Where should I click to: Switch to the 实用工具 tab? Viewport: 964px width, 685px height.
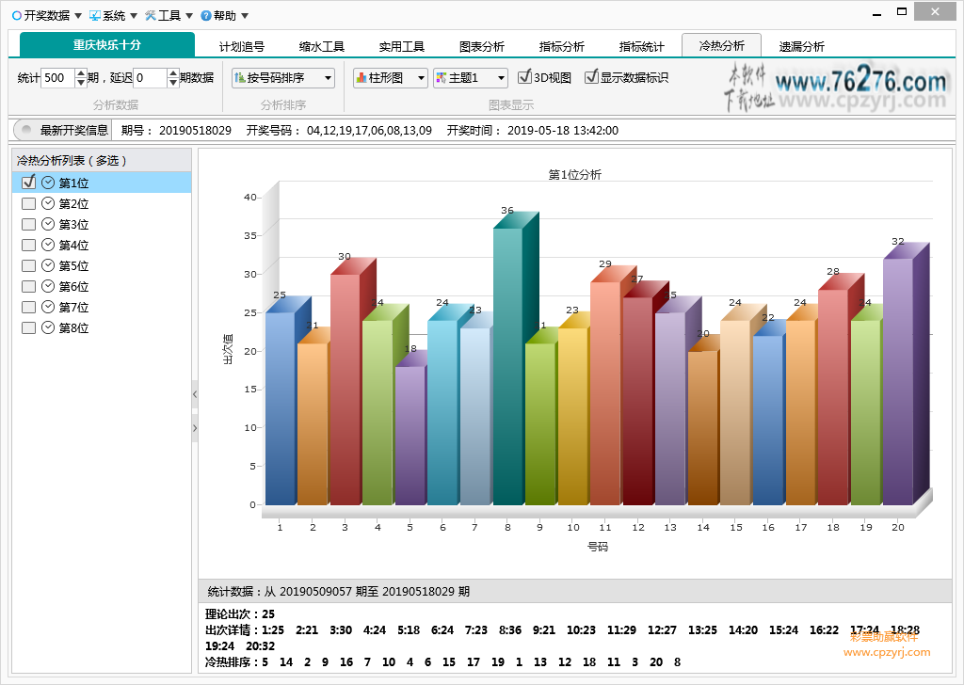[401, 46]
